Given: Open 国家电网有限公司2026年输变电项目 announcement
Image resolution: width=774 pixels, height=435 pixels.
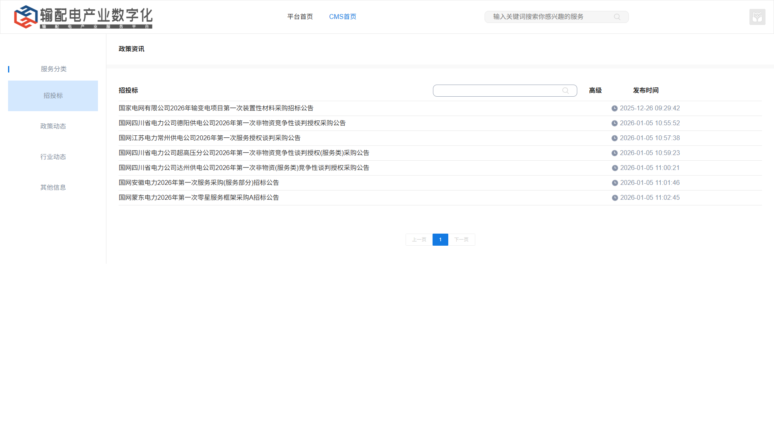Looking at the screenshot, I should click(216, 108).
